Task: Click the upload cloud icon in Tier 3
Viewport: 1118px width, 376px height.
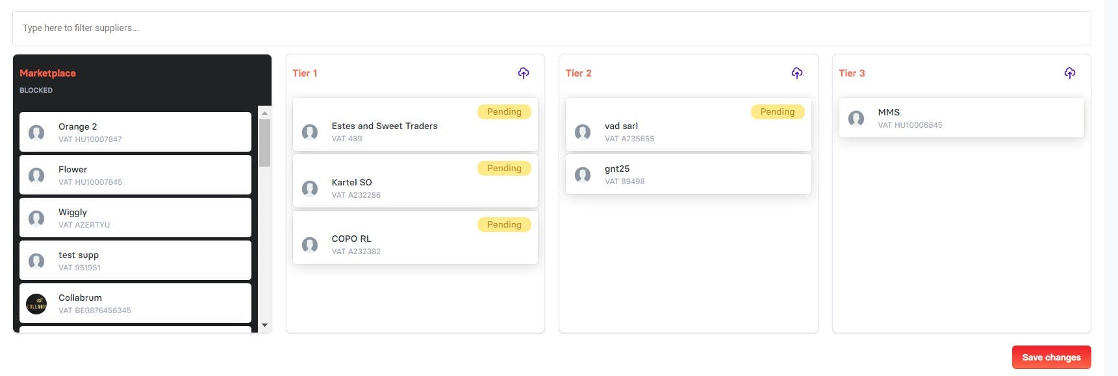Action: tap(1069, 73)
